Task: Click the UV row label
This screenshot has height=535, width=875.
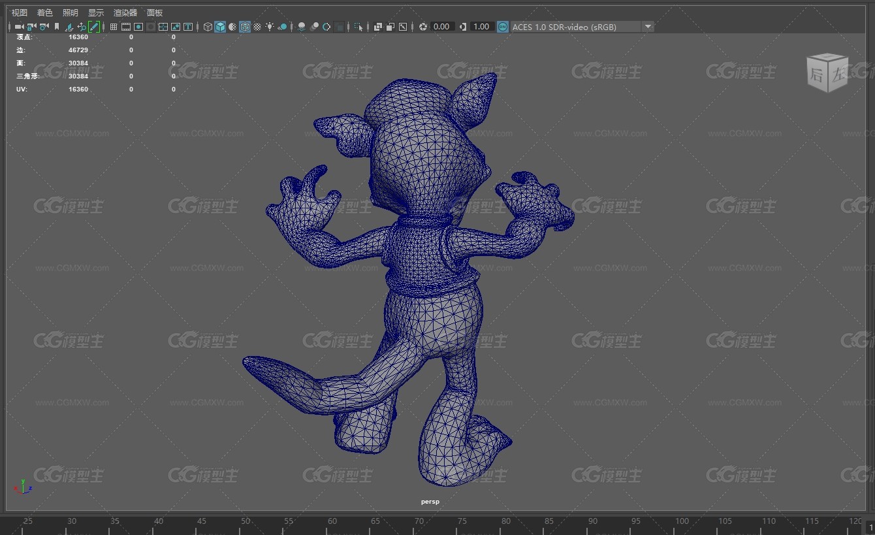Action: click(x=21, y=89)
